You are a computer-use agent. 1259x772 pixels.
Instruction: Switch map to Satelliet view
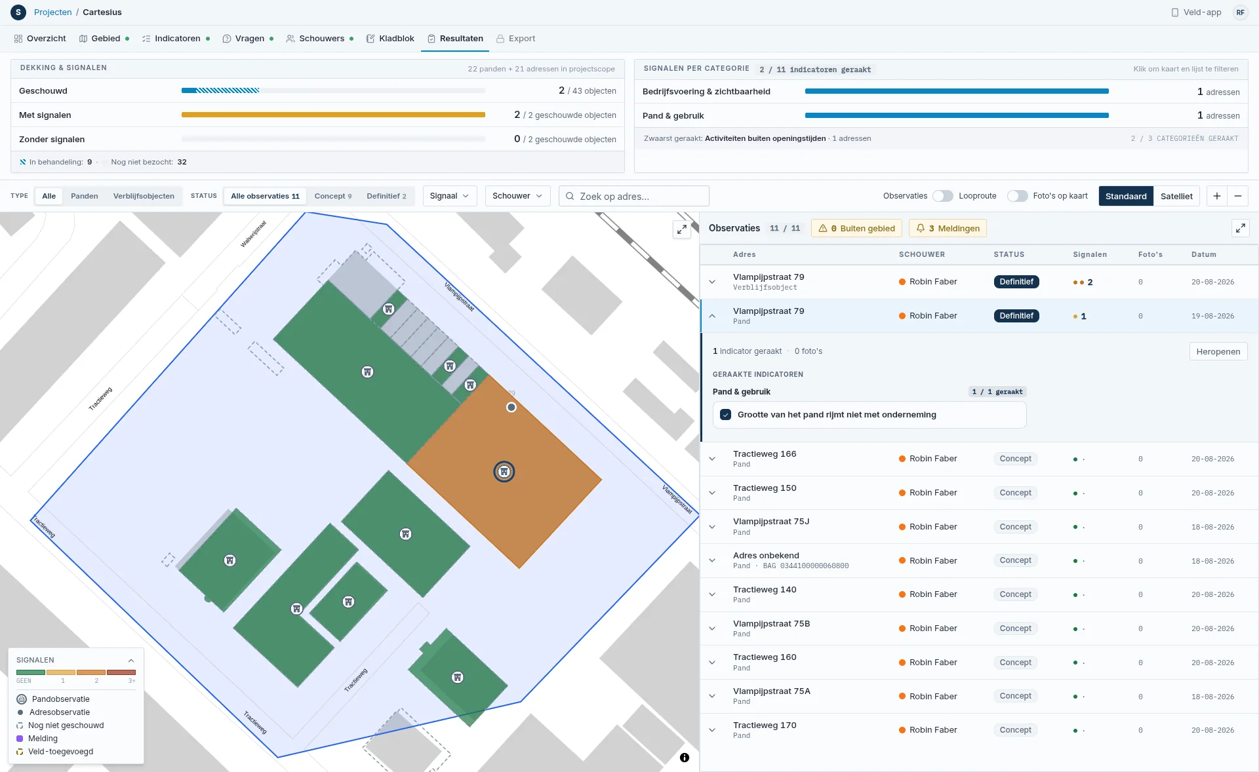[x=1176, y=196]
